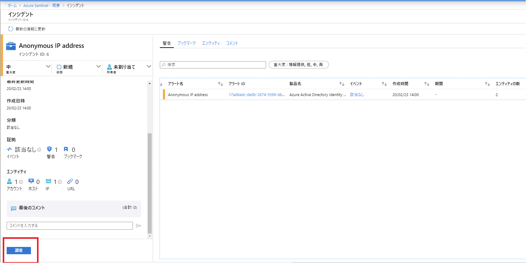Go to ホーム breadcrumb link
The height and width of the screenshot is (263, 526).
pyautogui.click(x=12, y=5)
